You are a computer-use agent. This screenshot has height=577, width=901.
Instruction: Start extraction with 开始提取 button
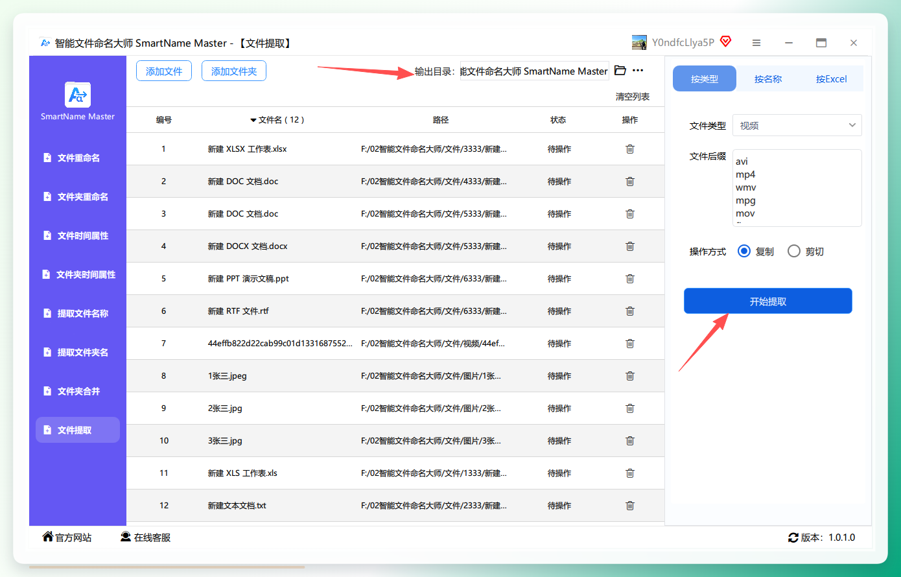[x=768, y=301]
